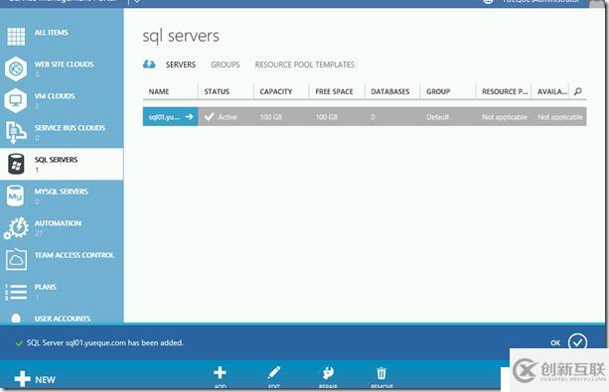
Task: Select the sql01.yu... server name cell
Action: tap(171, 117)
